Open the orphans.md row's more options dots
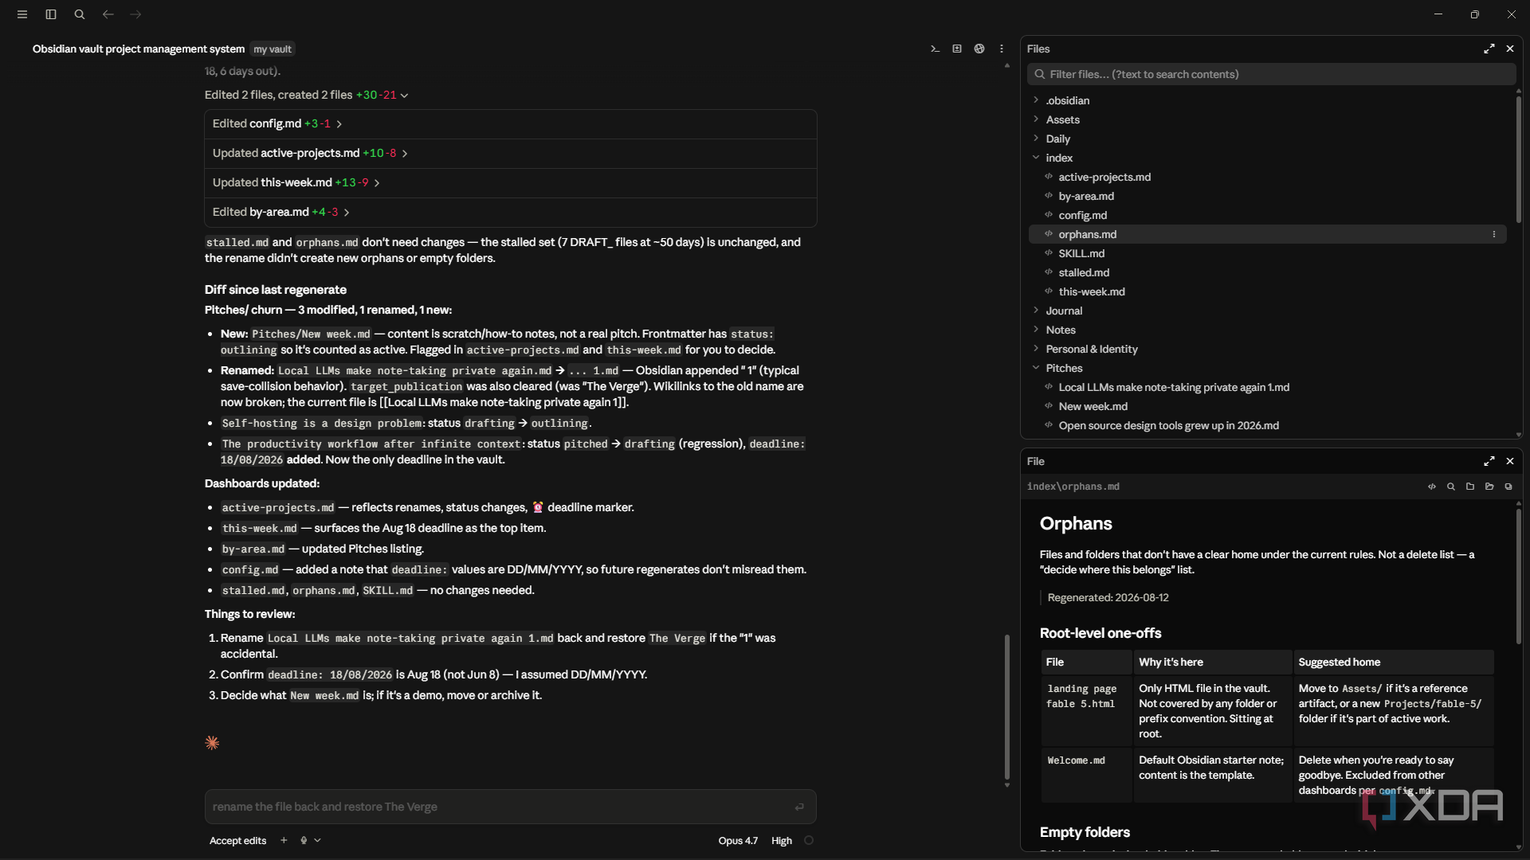Screen dimensions: 1530x860 1494,234
